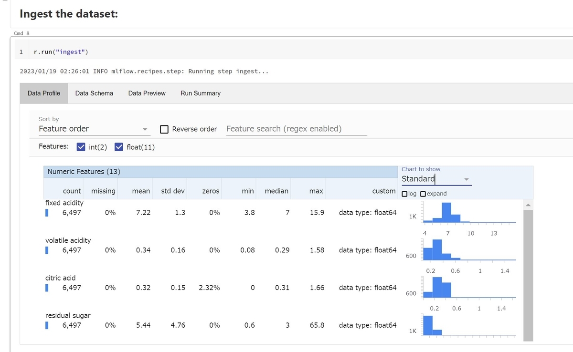
Task: Click the std dev value 4.76
Action: point(178,325)
